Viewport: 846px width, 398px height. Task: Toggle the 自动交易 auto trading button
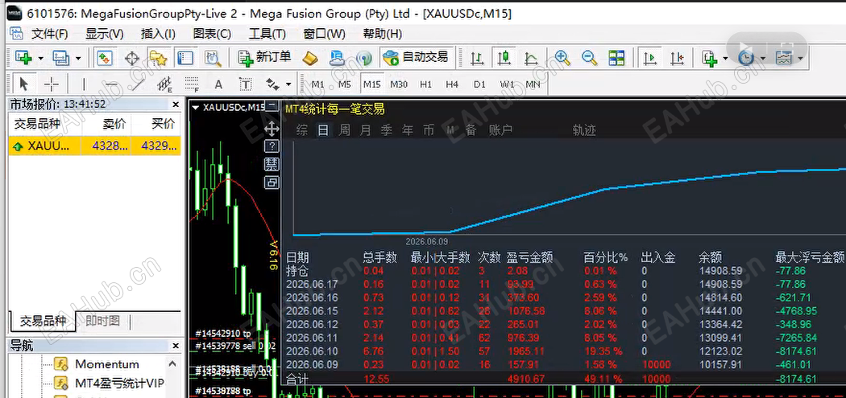point(417,58)
